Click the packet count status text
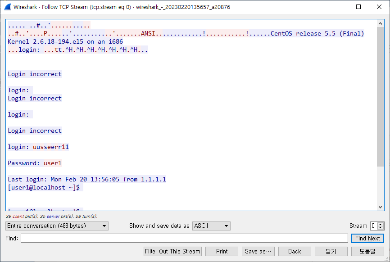Screen dimensions: 390x262 tap(51, 216)
